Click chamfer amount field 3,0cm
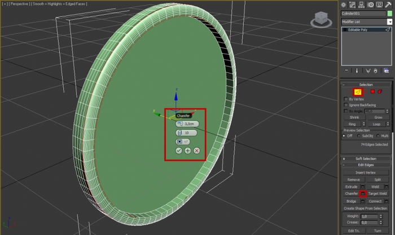Image resolution: width=395 pixels, height=235 pixels. pyautogui.click(x=187, y=124)
